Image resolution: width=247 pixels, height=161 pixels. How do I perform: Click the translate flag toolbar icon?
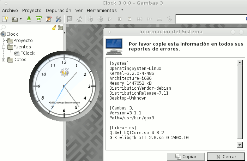[70, 19]
